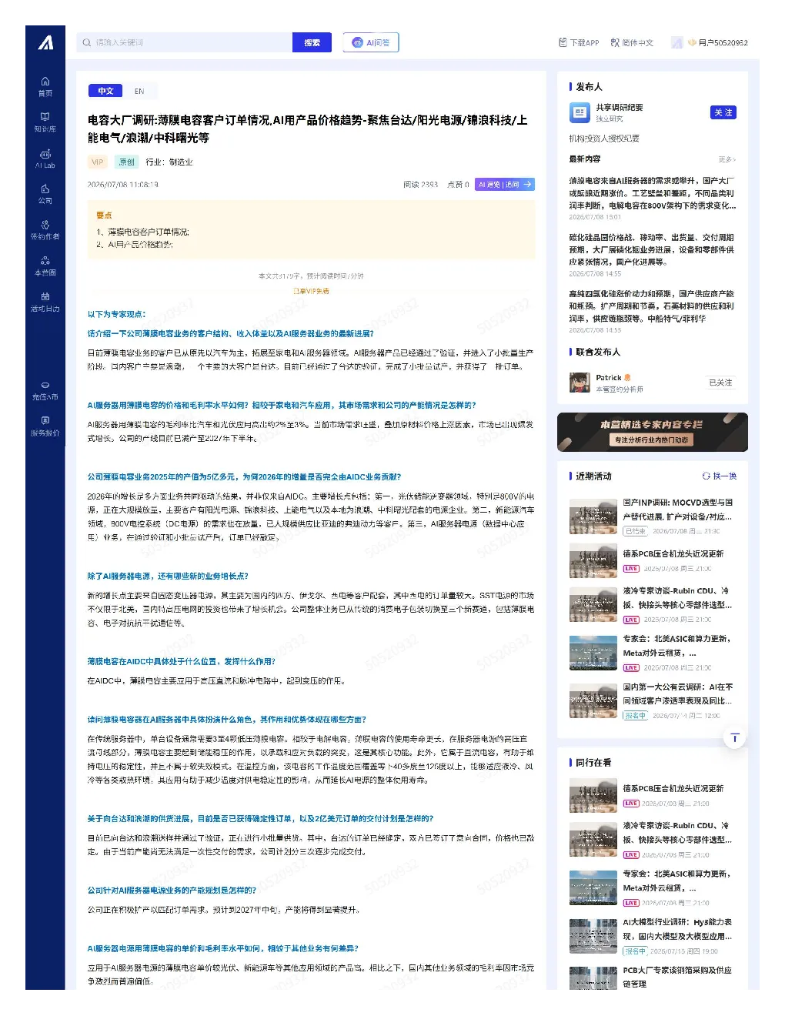Open 活动日历 activity calendar in sidebar
This screenshot has height=1016, width=785.
tap(45, 302)
